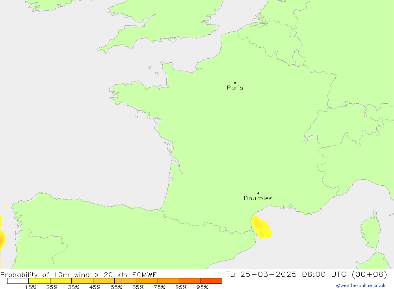394x289 pixels.
Task: Click the 55–65% legend color swatch
Action: pyautogui.click(x=125, y=281)
